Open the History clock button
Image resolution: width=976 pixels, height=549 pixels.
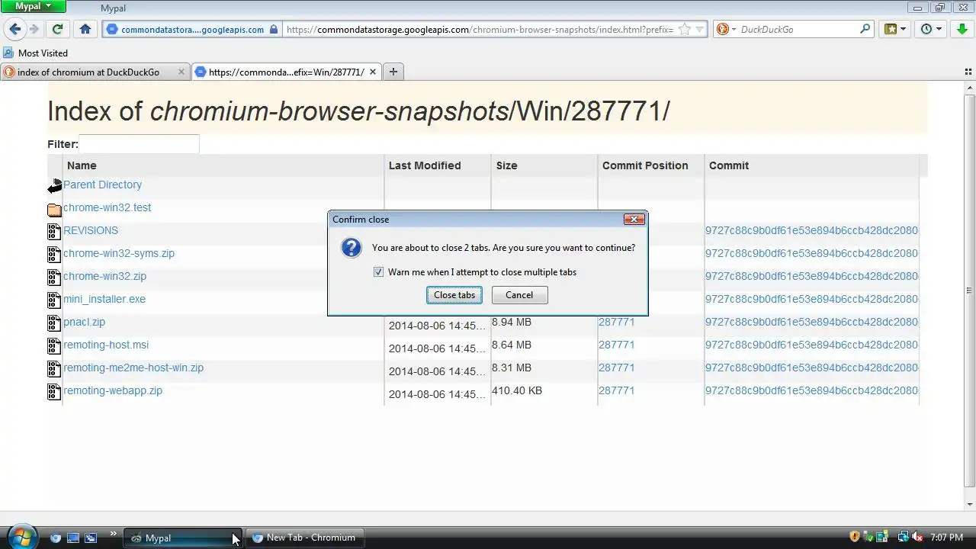tap(926, 29)
